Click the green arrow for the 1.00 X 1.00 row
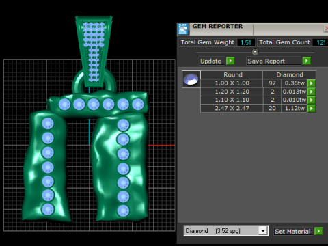 [x=312, y=83]
